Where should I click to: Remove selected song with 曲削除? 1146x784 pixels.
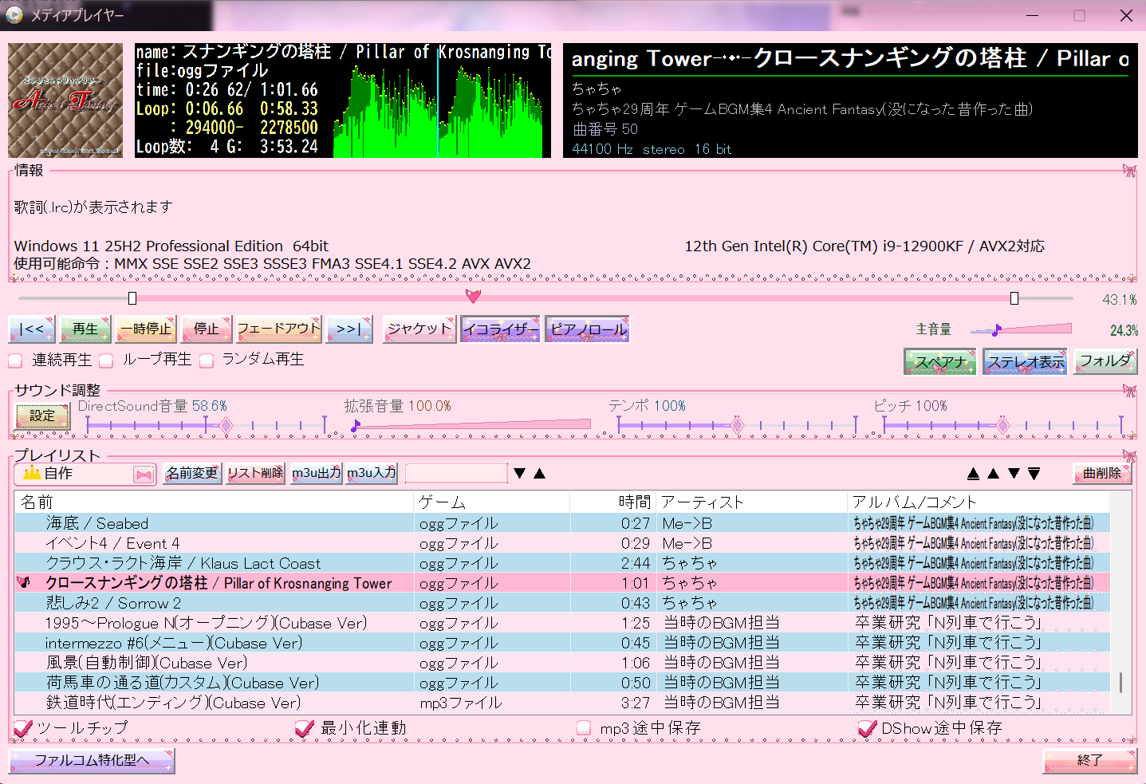click(x=1102, y=473)
